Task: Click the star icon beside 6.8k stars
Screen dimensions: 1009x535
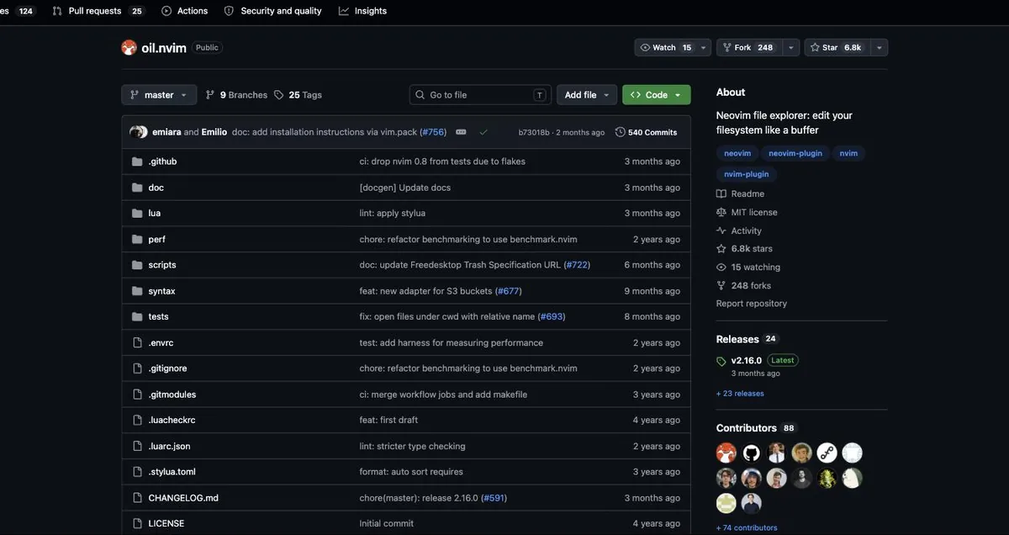Action: coord(721,249)
